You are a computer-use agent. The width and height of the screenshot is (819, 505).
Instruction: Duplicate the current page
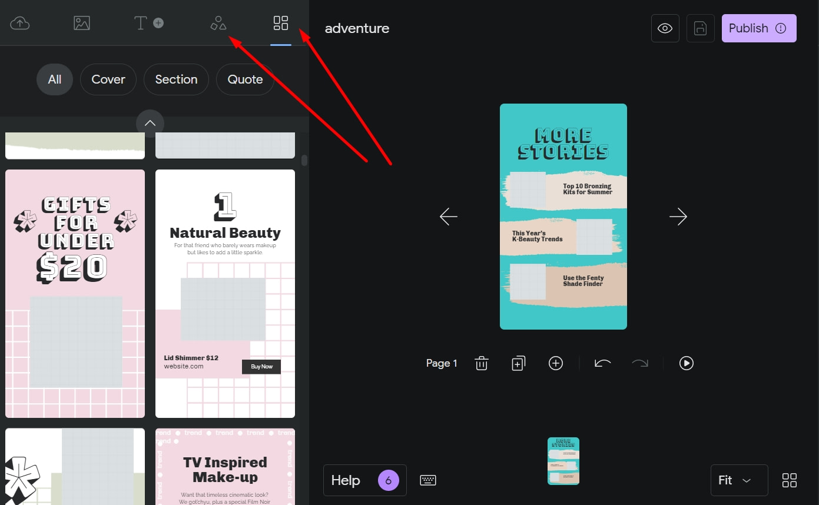[x=518, y=363]
